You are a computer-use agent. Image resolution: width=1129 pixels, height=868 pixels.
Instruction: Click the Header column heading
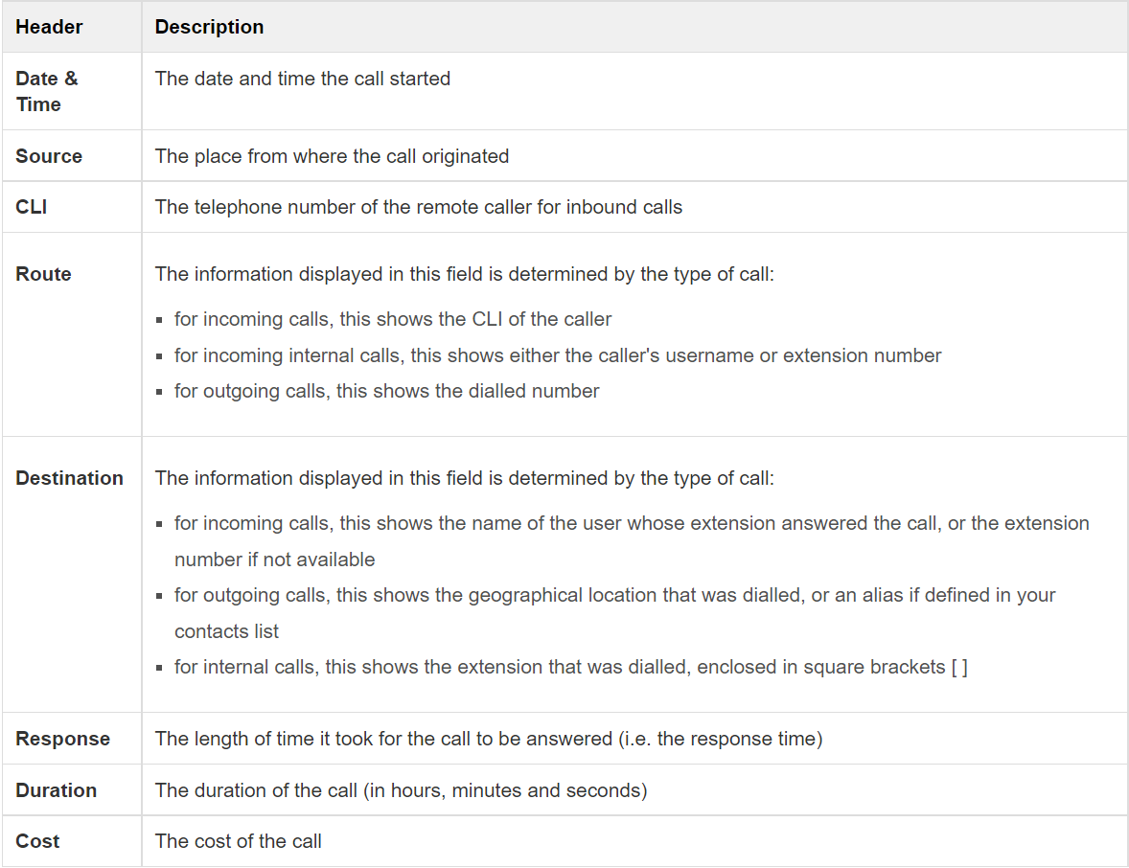pyautogui.click(x=49, y=27)
